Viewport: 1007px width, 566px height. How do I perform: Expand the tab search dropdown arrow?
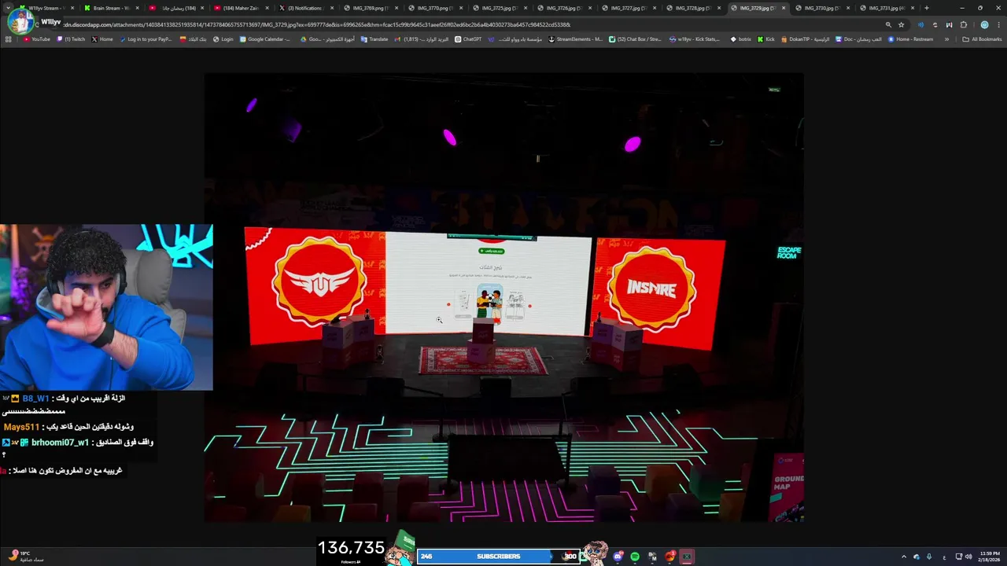[9, 8]
